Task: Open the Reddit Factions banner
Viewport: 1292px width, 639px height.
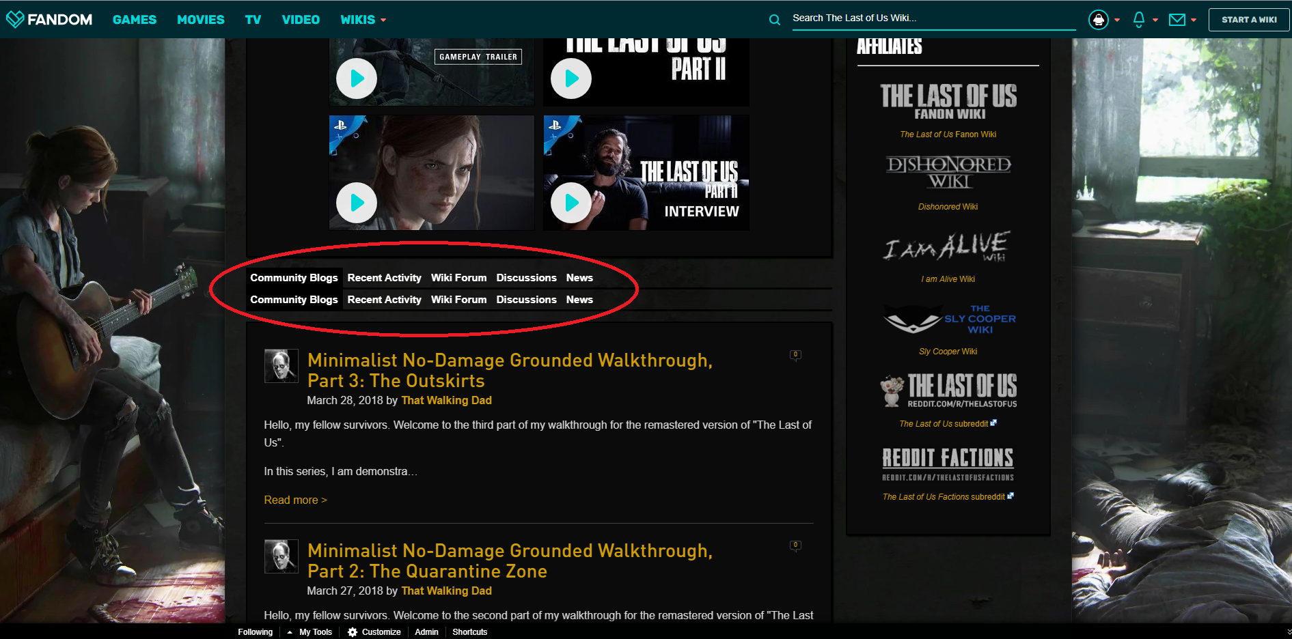Action: pos(948,464)
